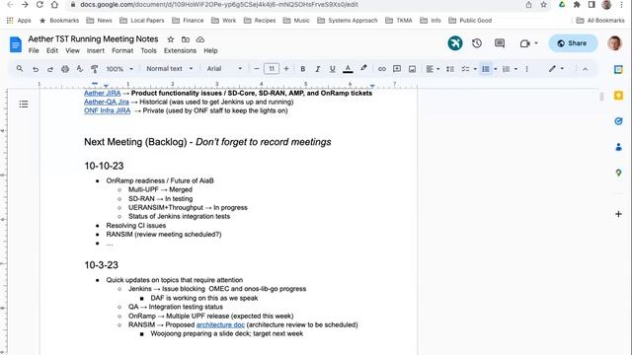632x355 pixels.
Task: Open Tasks in side panel
Action: (618, 121)
